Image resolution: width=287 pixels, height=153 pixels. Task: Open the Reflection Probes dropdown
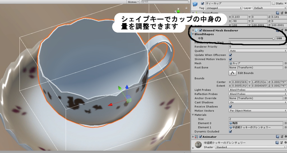(x=258, y=94)
